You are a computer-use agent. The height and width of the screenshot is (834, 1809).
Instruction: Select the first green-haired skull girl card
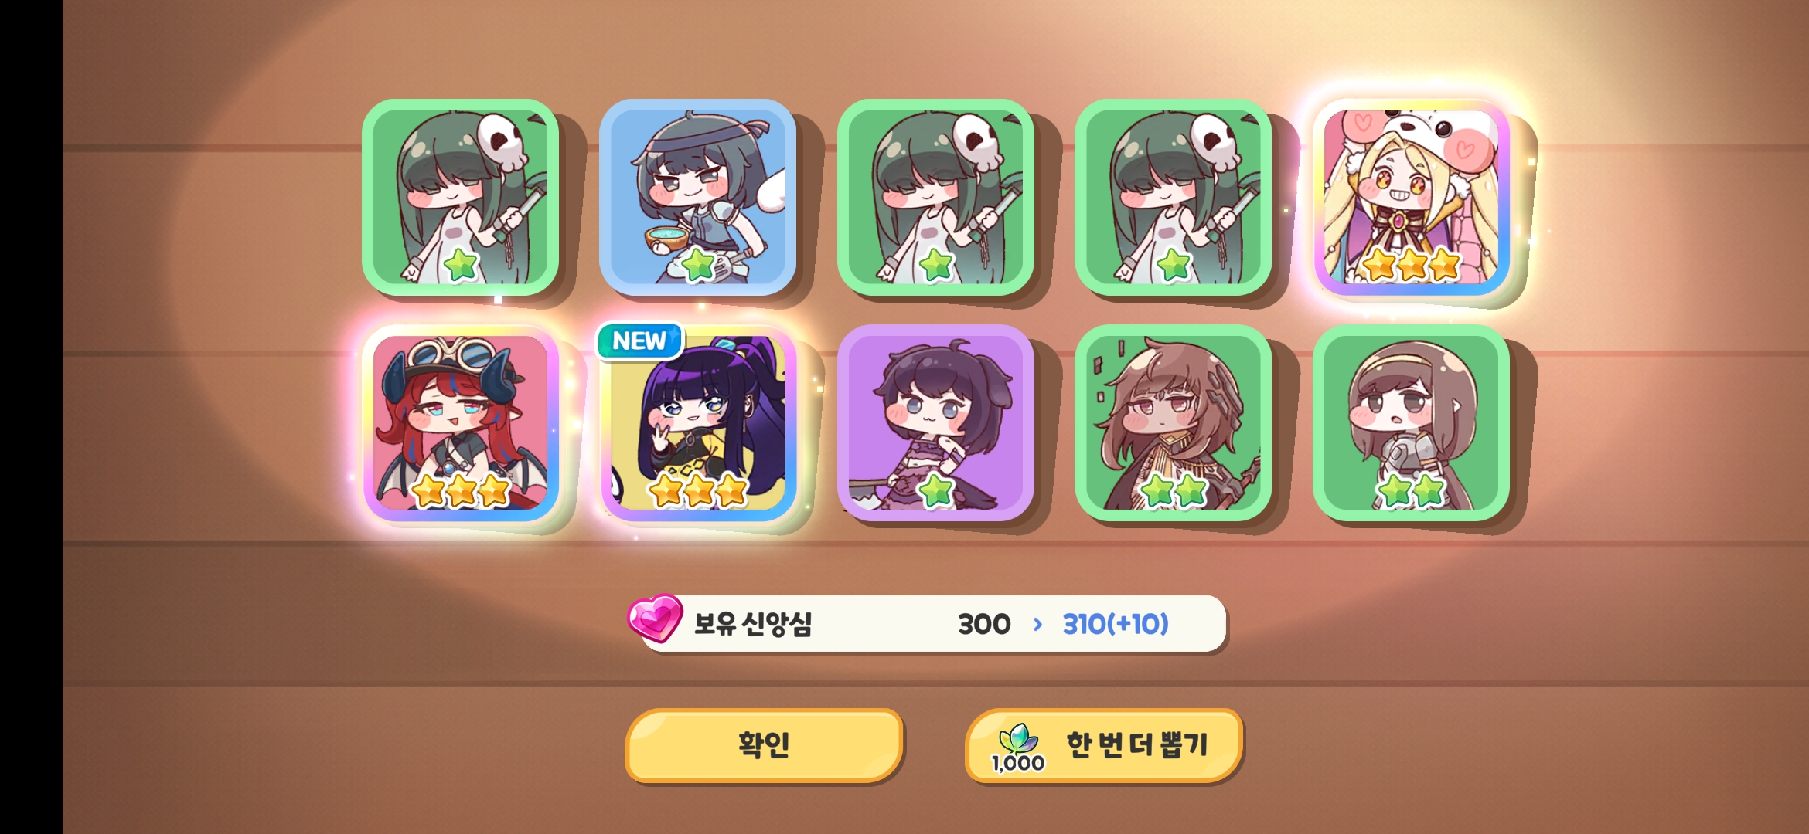460,197
